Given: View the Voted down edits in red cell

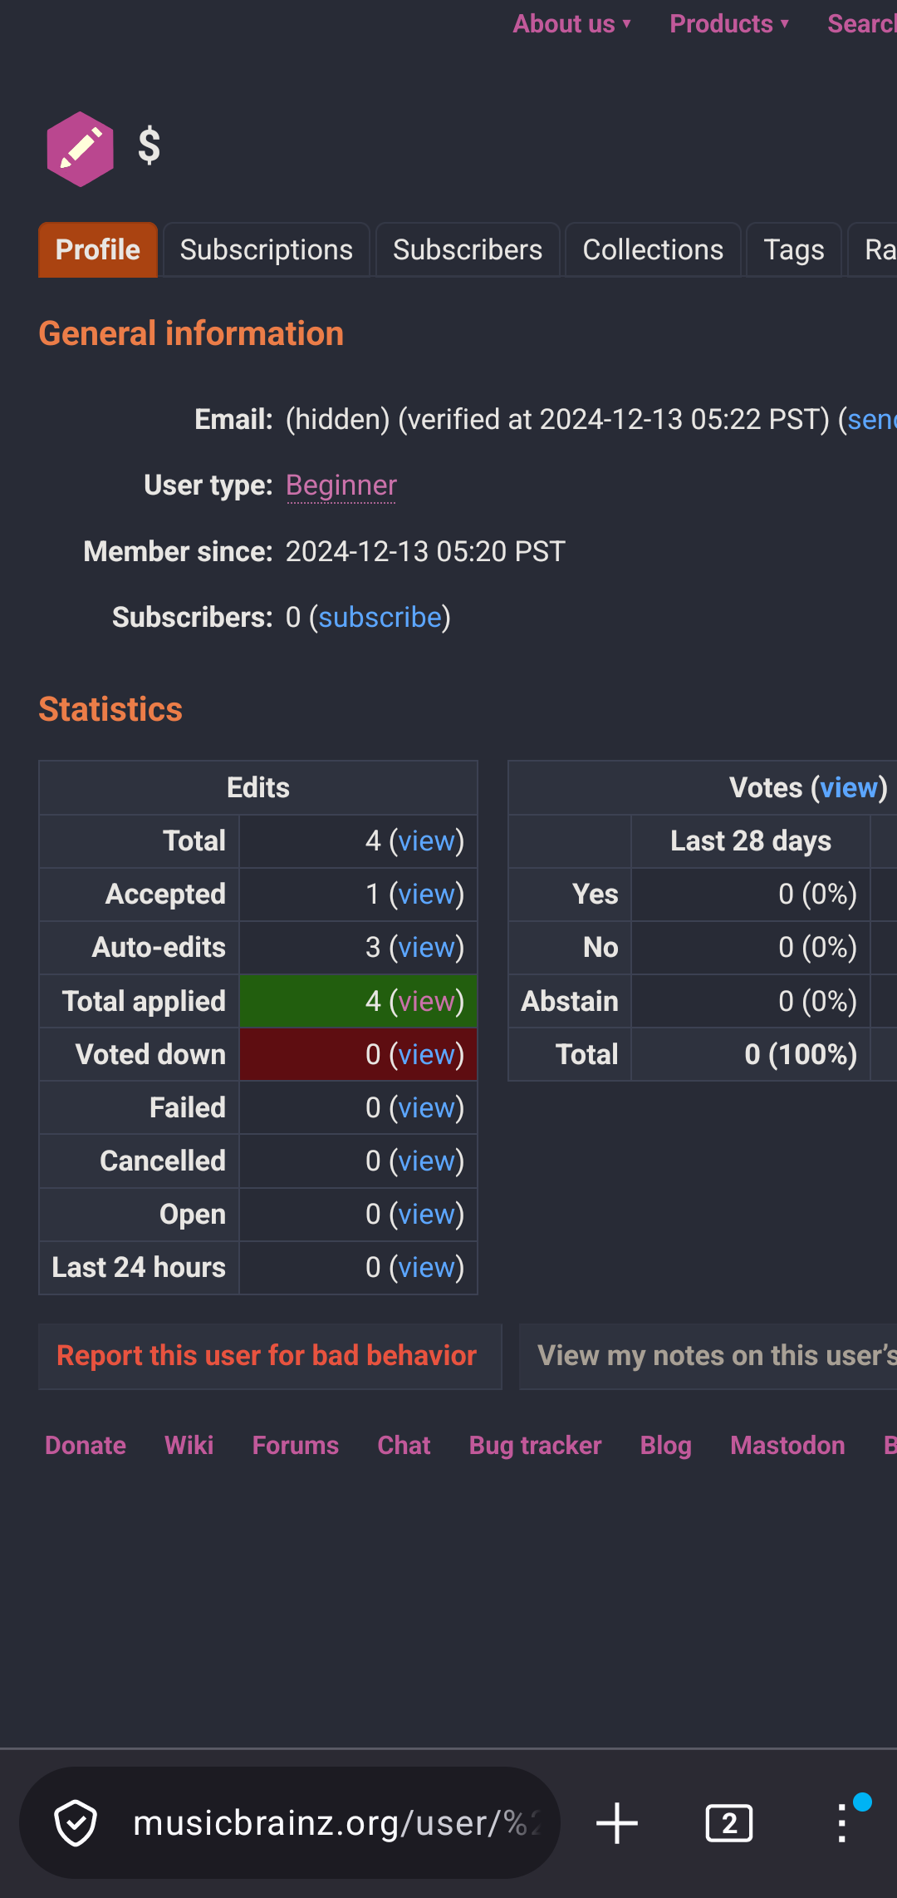Looking at the screenshot, I should click(427, 1055).
